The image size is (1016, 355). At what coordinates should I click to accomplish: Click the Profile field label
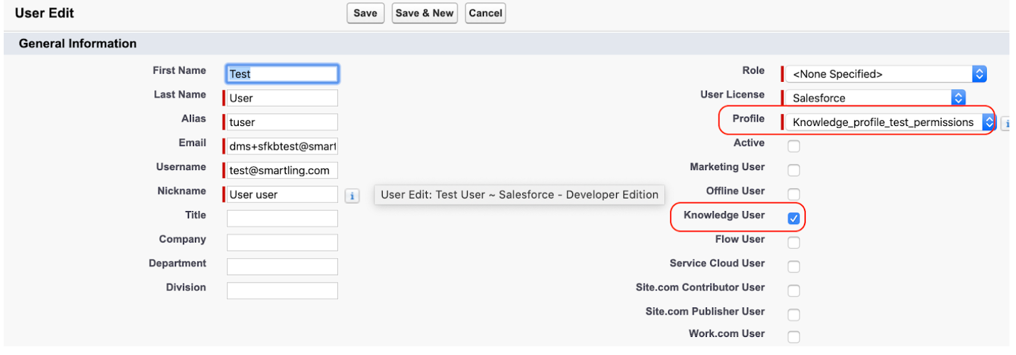[748, 119]
